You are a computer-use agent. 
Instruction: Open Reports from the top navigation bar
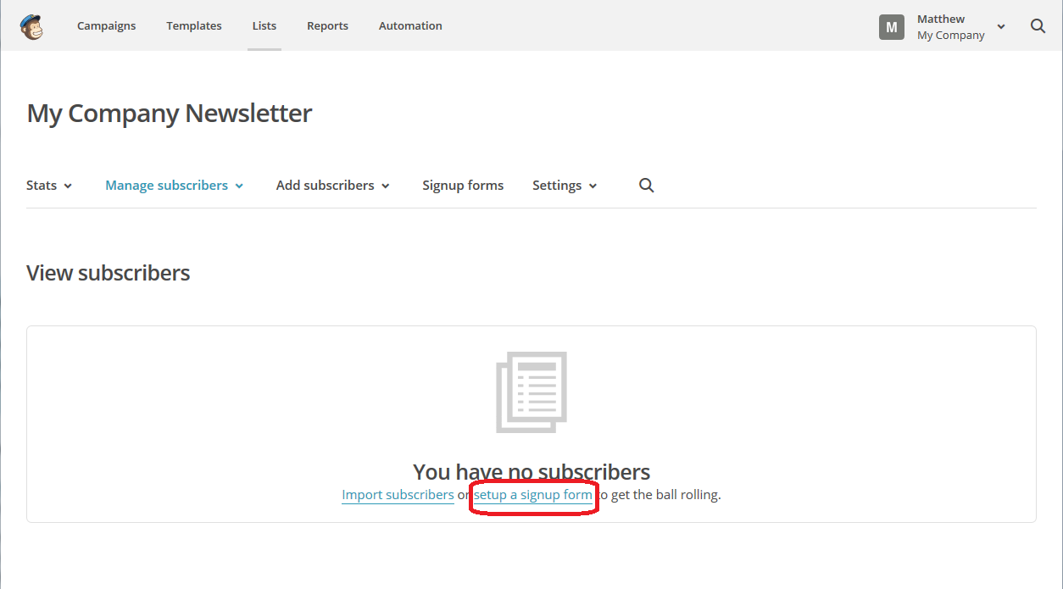pos(327,26)
